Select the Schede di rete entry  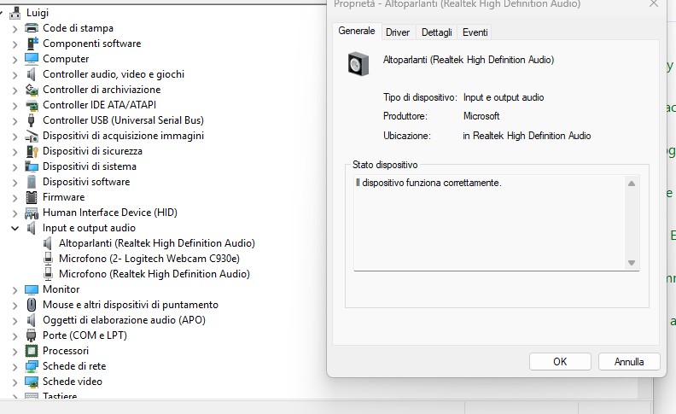[74, 366]
